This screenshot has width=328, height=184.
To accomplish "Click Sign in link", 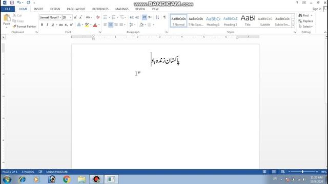I will pos(317,9).
